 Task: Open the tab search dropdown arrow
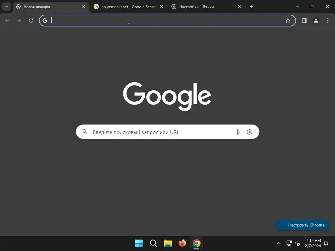tap(7, 7)
